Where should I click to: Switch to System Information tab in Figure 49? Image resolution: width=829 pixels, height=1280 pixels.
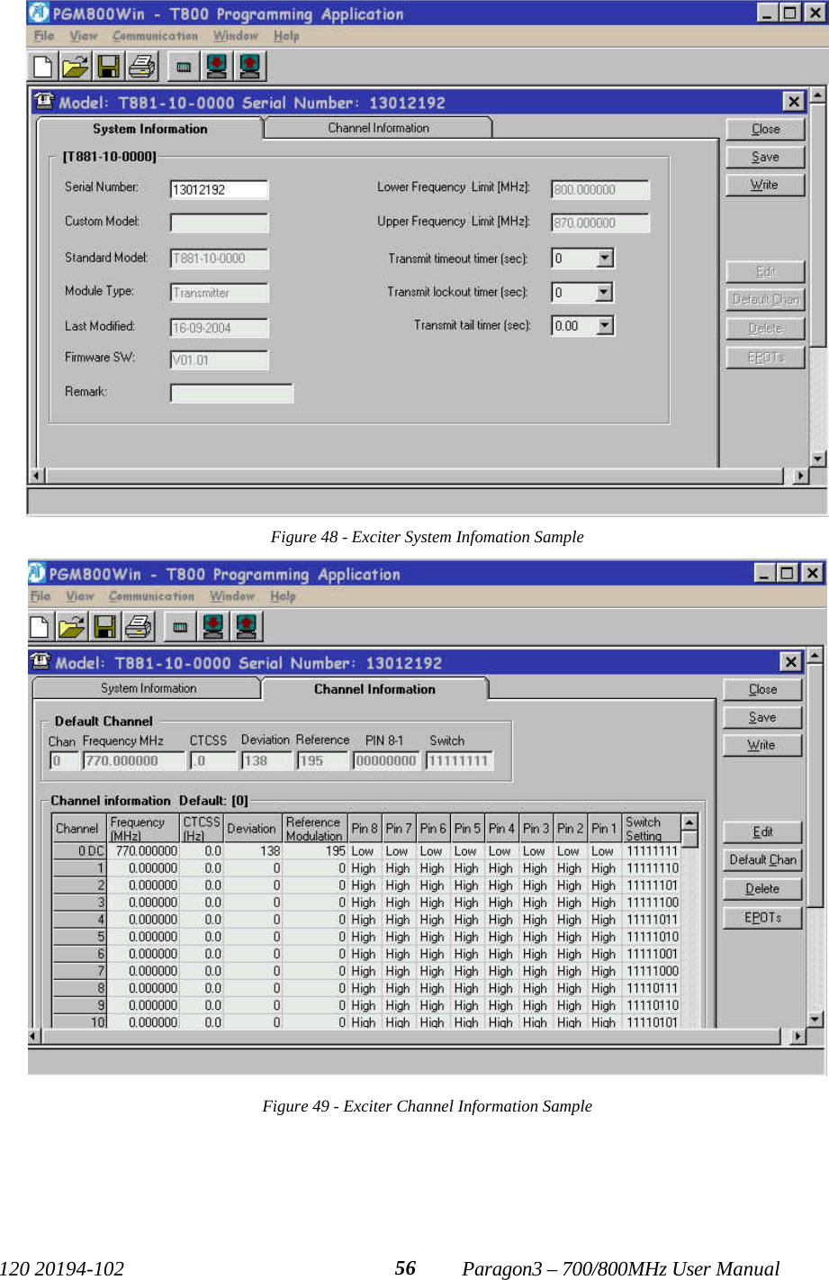tap(149, 688)
